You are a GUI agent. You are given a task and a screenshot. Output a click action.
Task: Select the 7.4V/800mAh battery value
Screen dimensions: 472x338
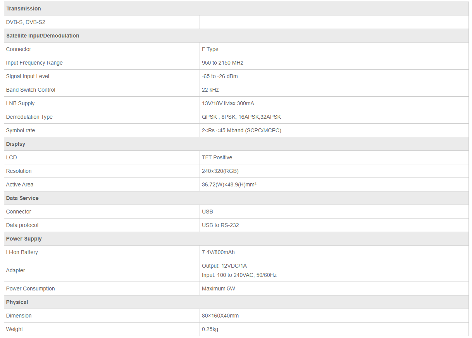[x=218, y=252]
